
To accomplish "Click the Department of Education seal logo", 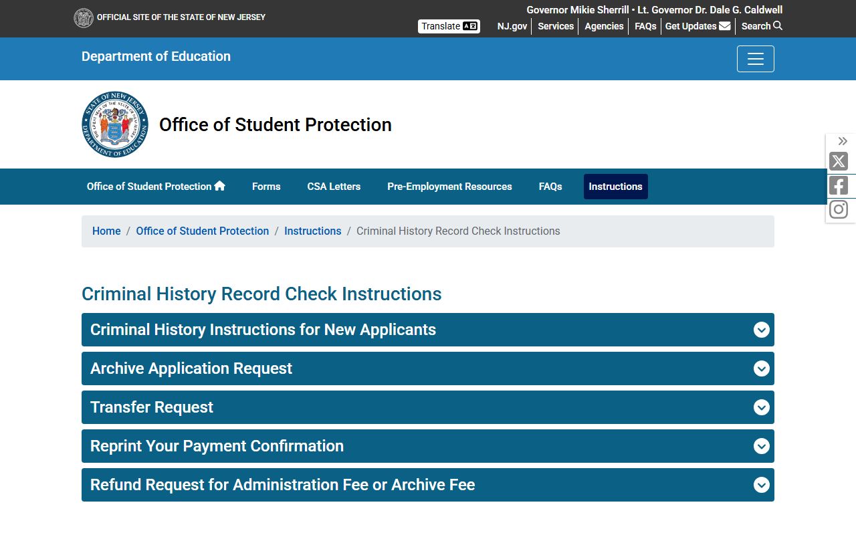I will click(x=115, y=124).
